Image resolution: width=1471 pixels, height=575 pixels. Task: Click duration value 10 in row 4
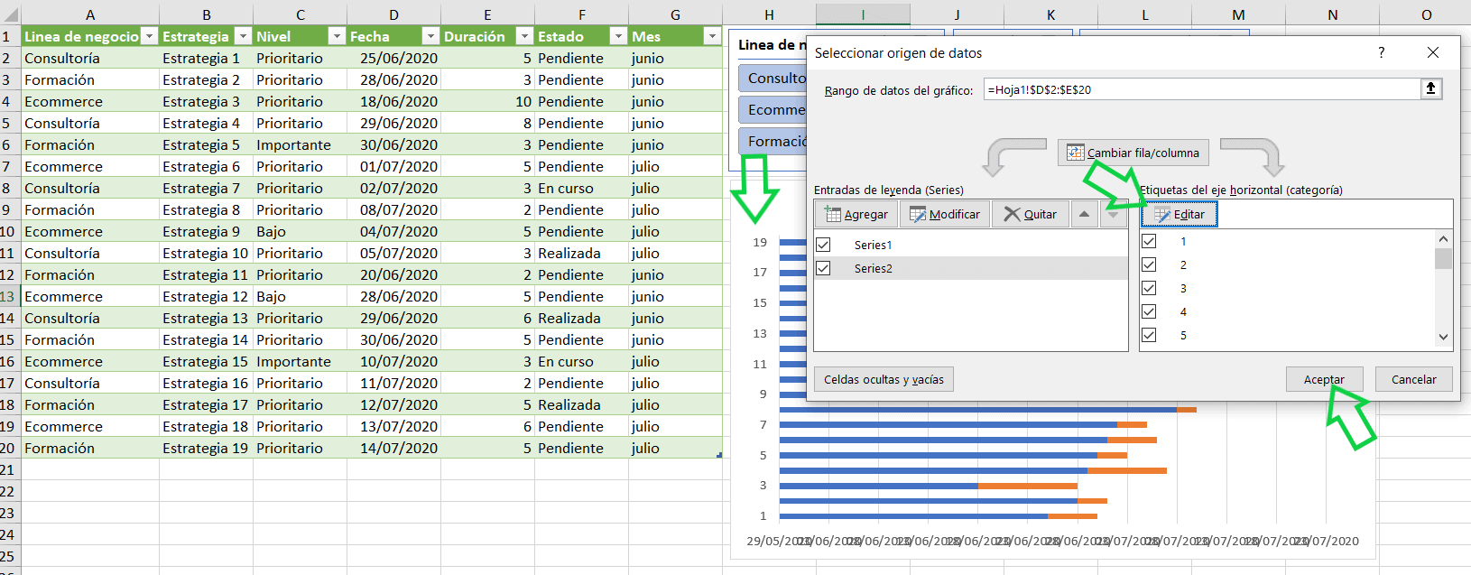pos(487,101)
